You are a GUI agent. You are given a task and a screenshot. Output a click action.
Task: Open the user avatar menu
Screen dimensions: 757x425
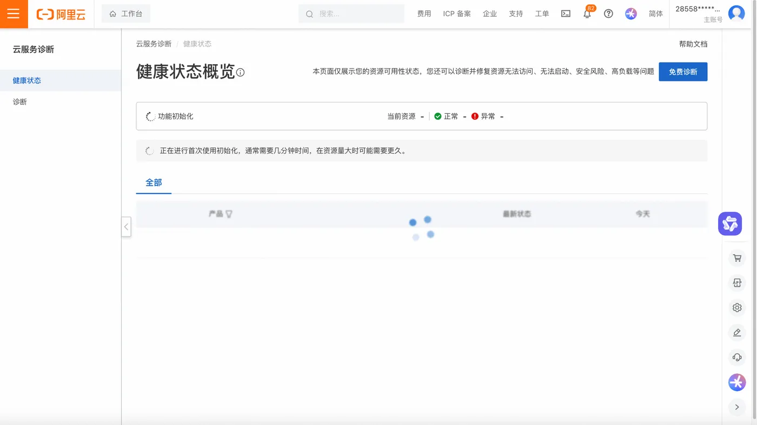click(x=736, y=13)
